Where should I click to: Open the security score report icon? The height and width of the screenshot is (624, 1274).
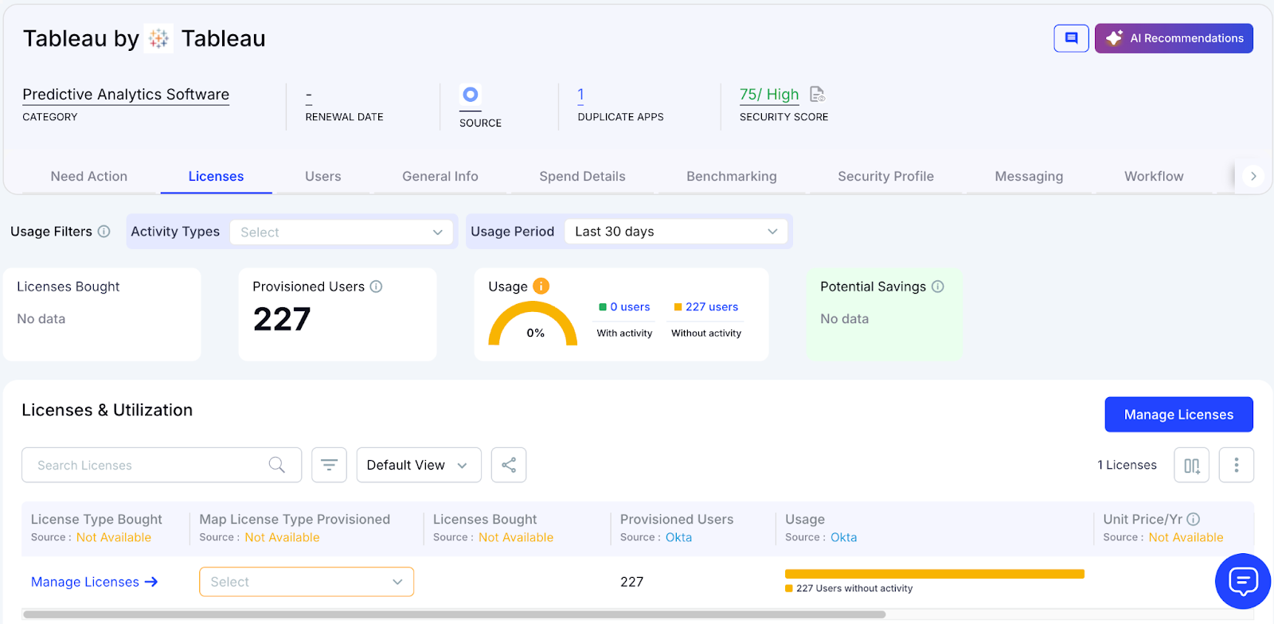818,95
